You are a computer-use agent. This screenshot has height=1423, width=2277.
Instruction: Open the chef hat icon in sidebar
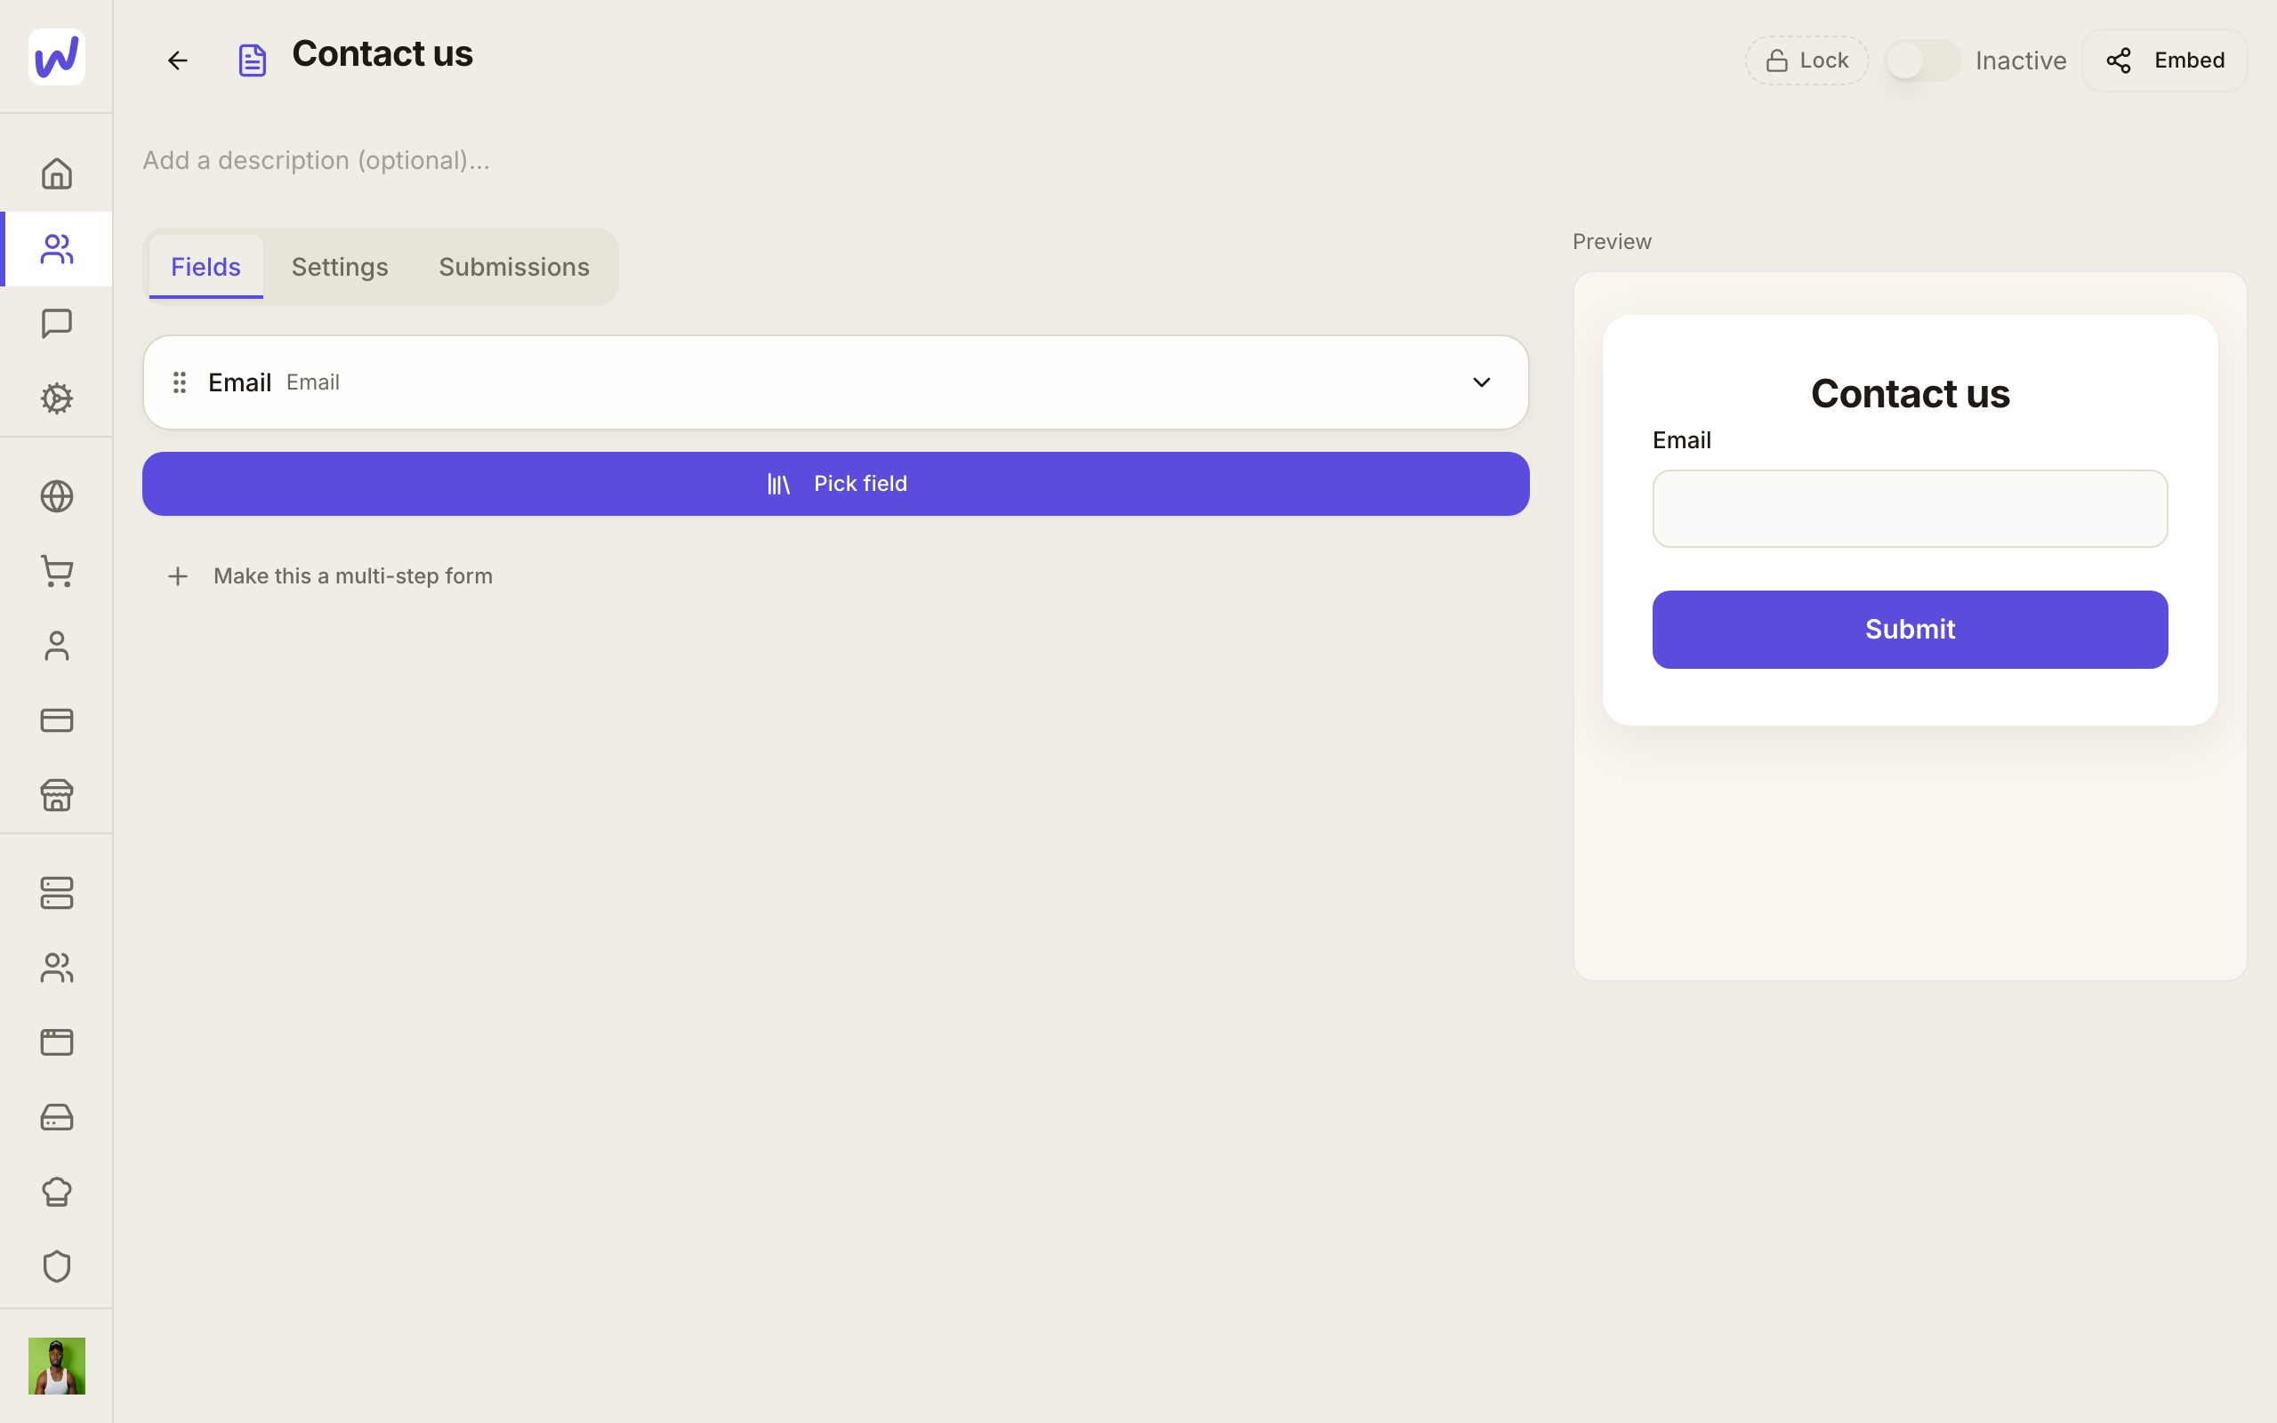(x=56, y=1193)
